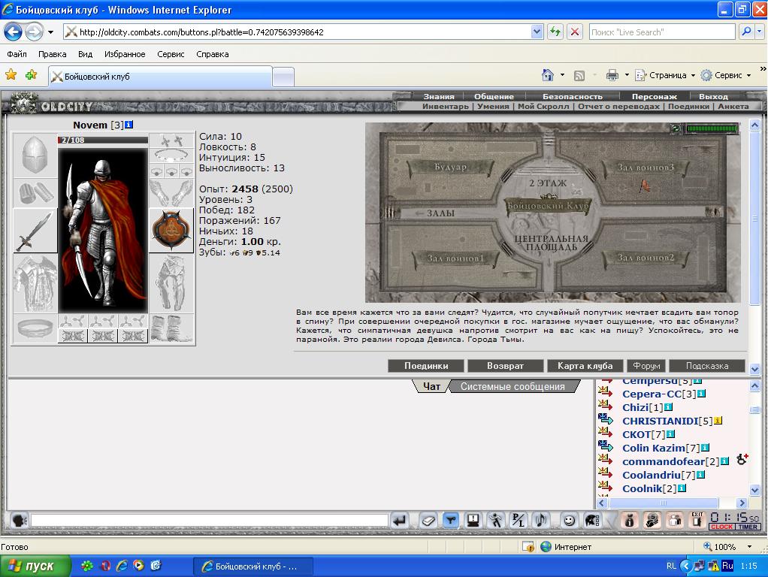Click the injury icon beside commandofear[2]
The width and height of the screenshot is (768, 577).
[x=742, y=460]
